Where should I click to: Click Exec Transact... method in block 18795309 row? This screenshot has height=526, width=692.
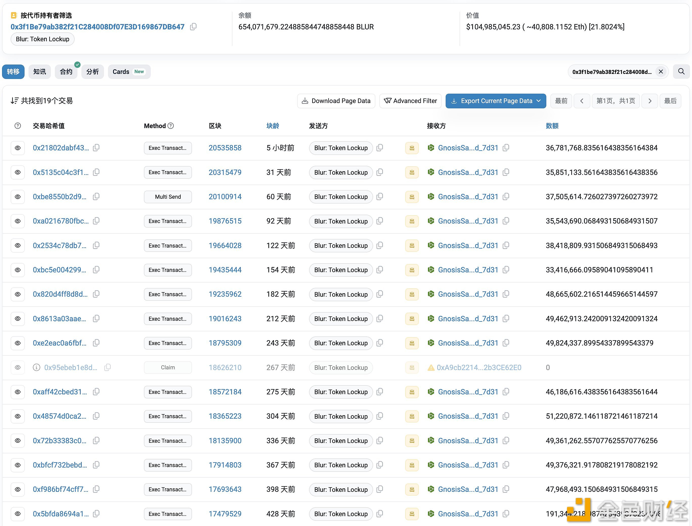168,343
